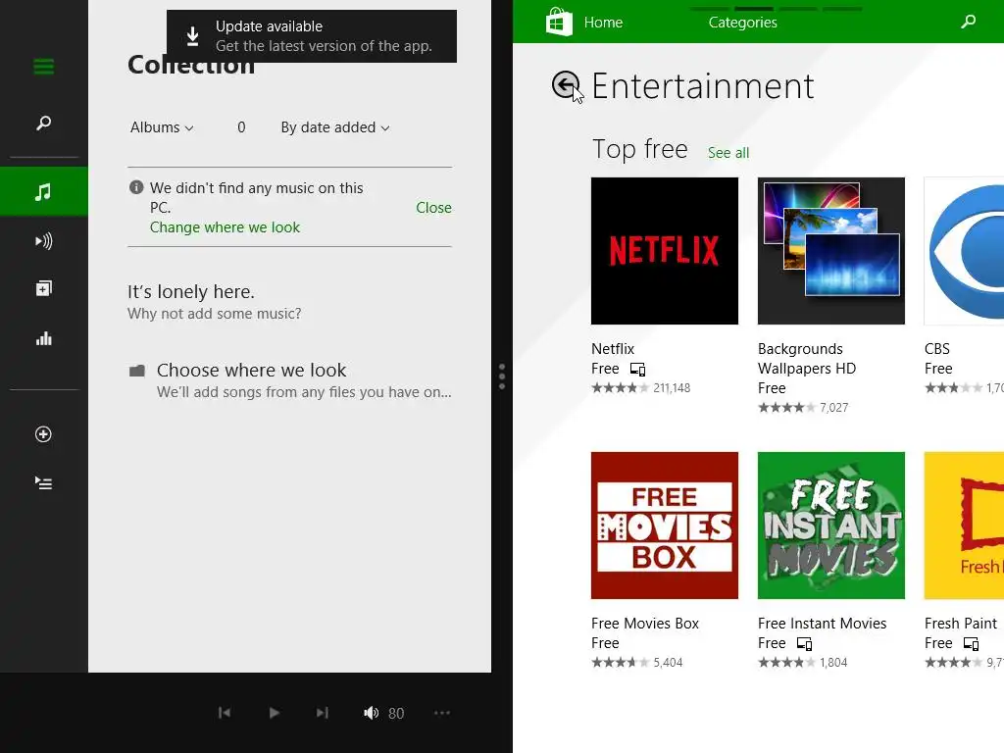Expand the Albums filter dropdown
Image resolution: width=1004 pixels, height=753 pixels.
(162, 127)
